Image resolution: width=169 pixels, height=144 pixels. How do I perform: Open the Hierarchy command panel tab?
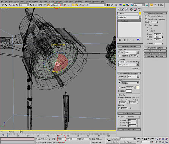[x=127, y=9]
